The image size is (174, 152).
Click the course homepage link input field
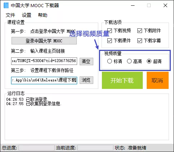tap(44, 61)
